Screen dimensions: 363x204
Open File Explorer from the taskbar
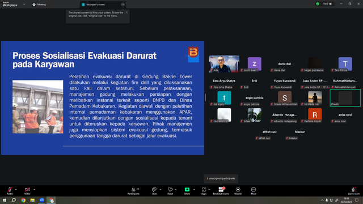point(32,200)
